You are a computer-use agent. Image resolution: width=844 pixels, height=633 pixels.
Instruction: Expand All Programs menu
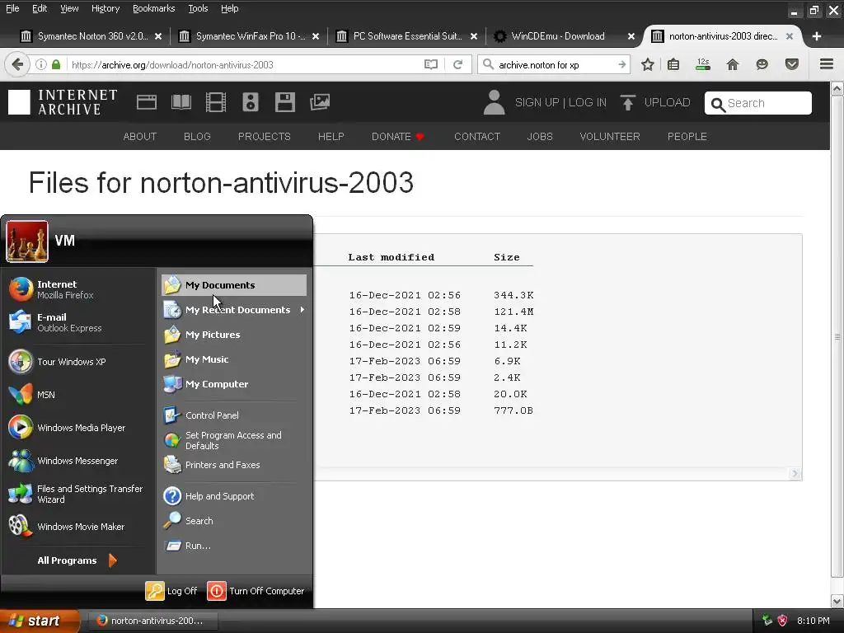pyautogui.click(x=77, y=560)
